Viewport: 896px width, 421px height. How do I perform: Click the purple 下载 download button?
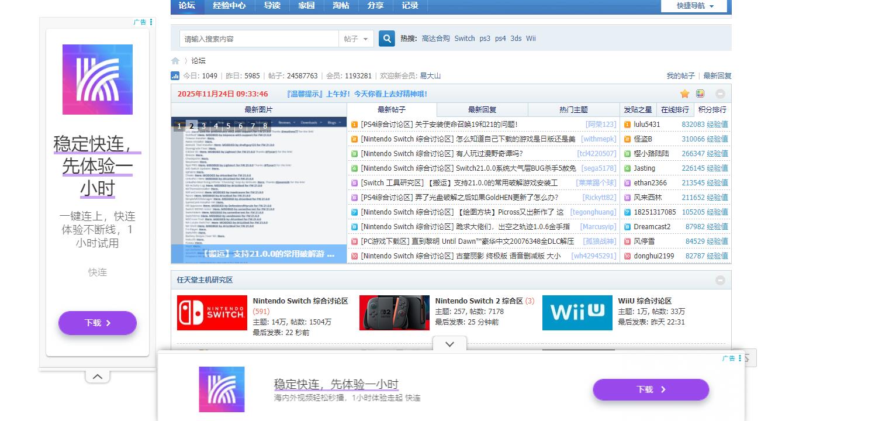[97, 323]
